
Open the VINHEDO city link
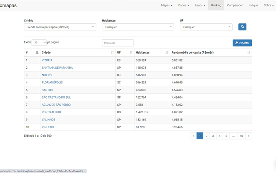tap(48, 127)
